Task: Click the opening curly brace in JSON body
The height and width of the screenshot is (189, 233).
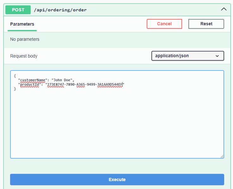Action: point(15,76)
